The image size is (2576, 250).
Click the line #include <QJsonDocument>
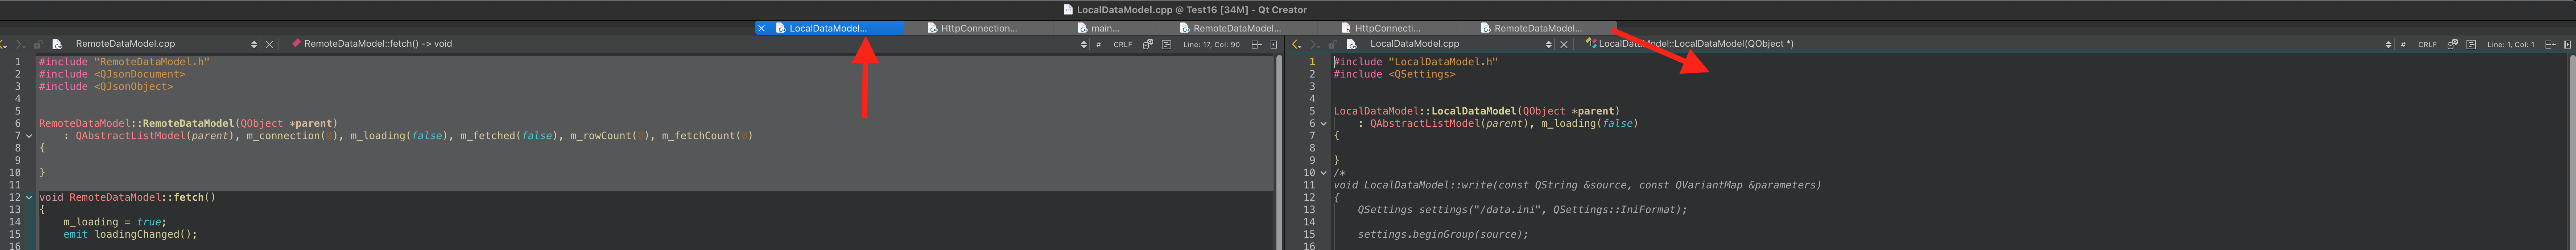(x=112, y=74)
